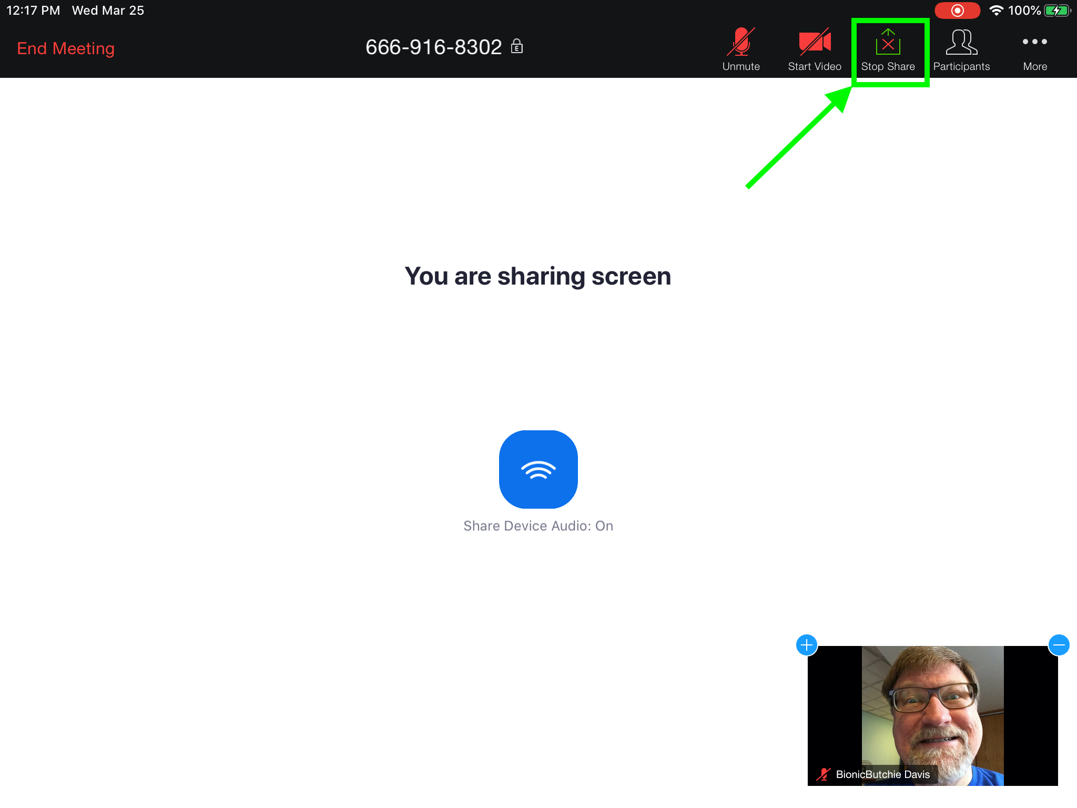This screenshot has height=808, width=1077.
Task: Tap the meeting ID 666-916-8302
Action: pyautogui.click(x=434, y=47)
